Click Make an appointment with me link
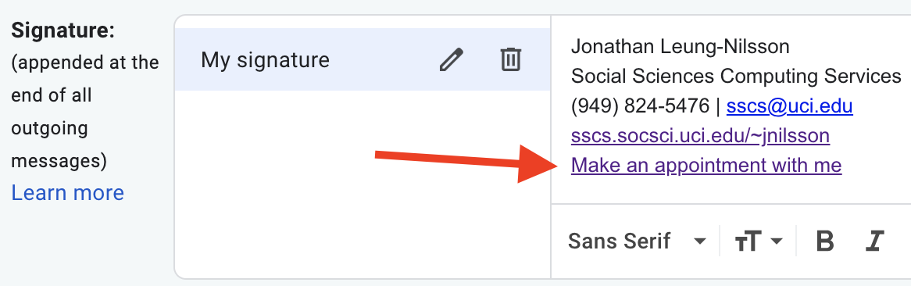 click(x=706, y=165)
